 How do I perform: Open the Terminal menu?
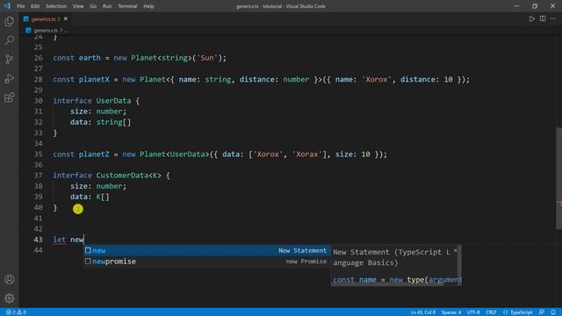pyautogui.click(x=127, y=6)
